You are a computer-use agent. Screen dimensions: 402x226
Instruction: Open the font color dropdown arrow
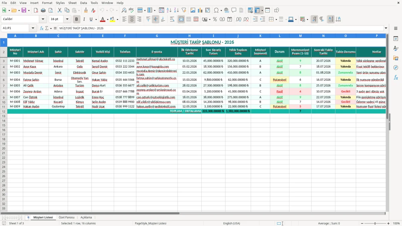pyautogui.click(x=108, y=19)
